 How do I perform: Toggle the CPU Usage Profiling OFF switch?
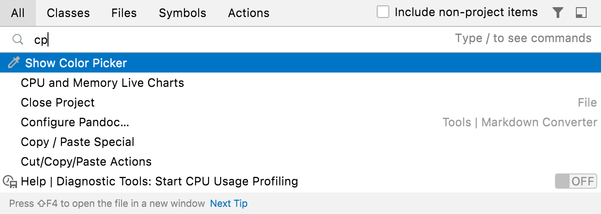[x=576, y=181]
